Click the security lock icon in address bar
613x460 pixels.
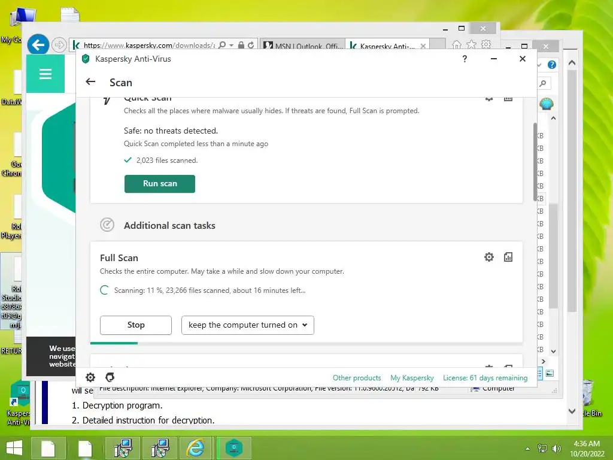click(x=241, y=45)
